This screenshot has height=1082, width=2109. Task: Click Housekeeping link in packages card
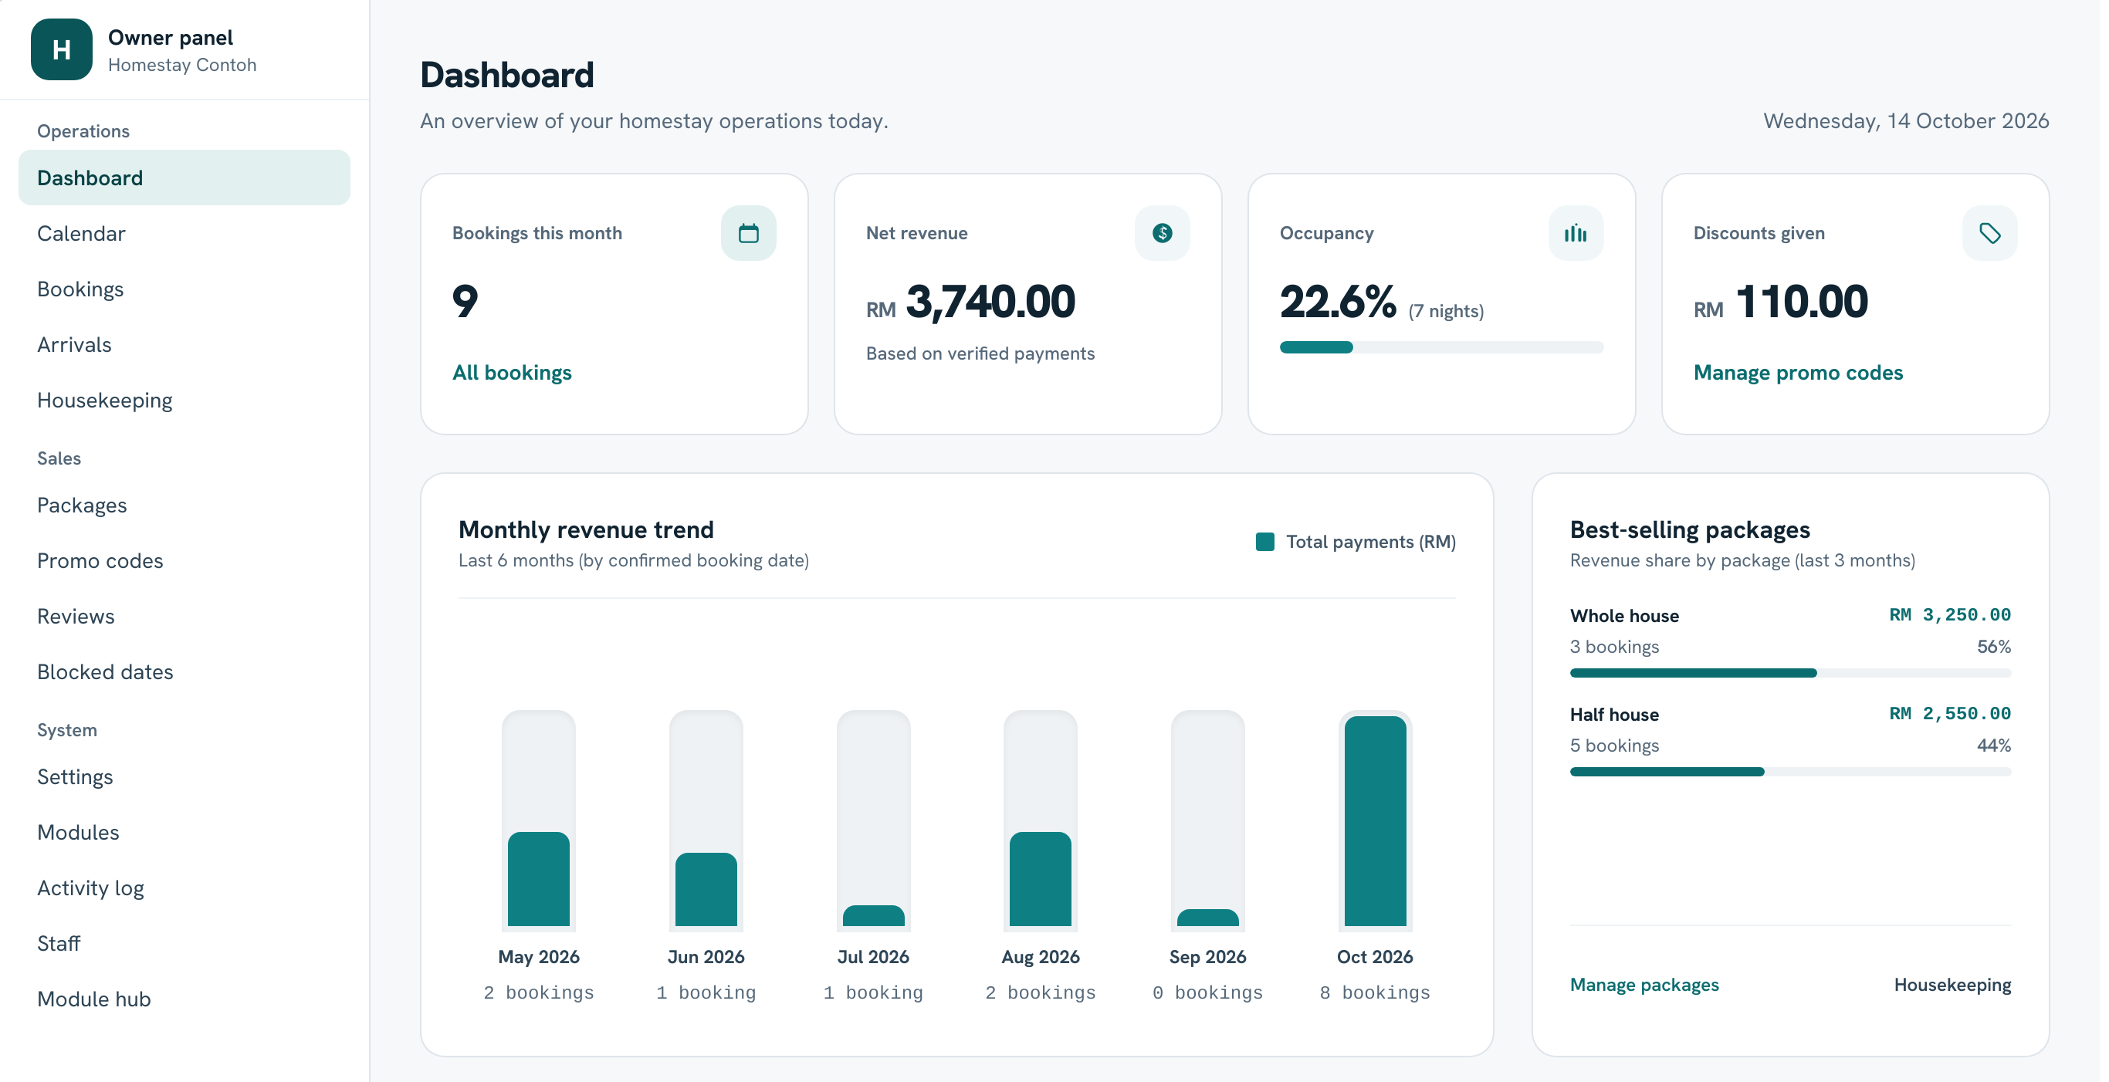(x=1951, y=985)
